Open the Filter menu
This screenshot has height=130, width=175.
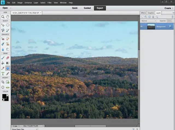point(49,3)
